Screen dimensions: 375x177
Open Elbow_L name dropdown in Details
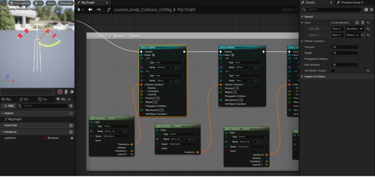point(353,35)
